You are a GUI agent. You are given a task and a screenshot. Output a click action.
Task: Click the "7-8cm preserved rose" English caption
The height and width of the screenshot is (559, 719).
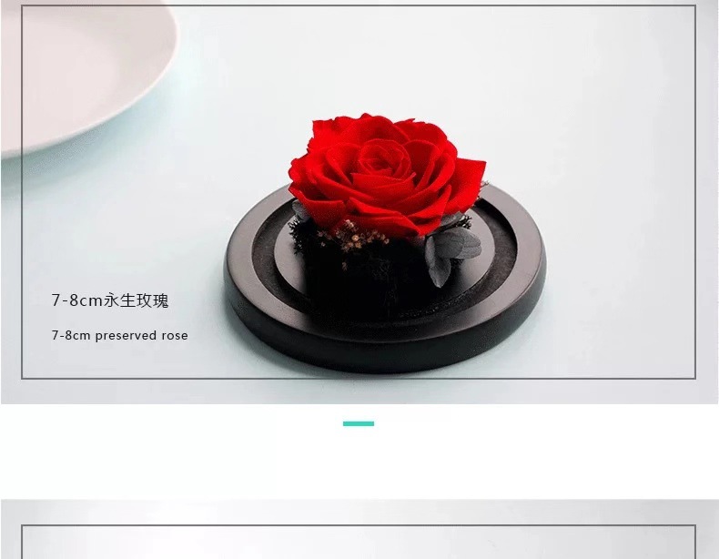tap(119, 335)
